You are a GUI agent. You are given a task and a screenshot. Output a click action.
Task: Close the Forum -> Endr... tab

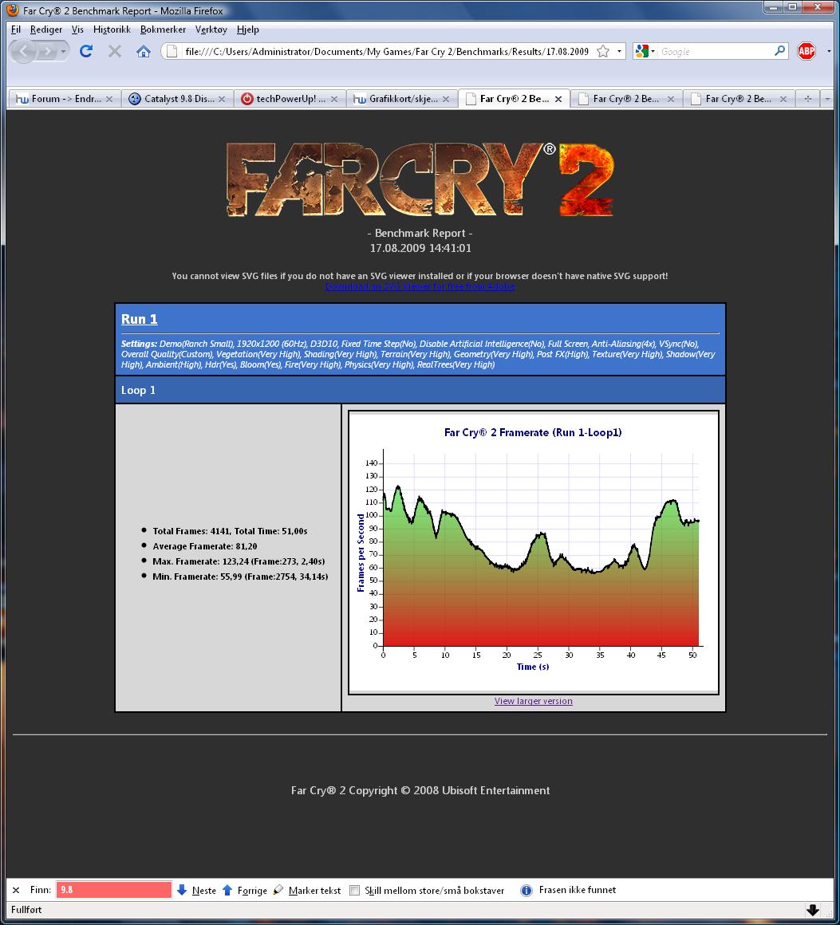pos(109,99)
